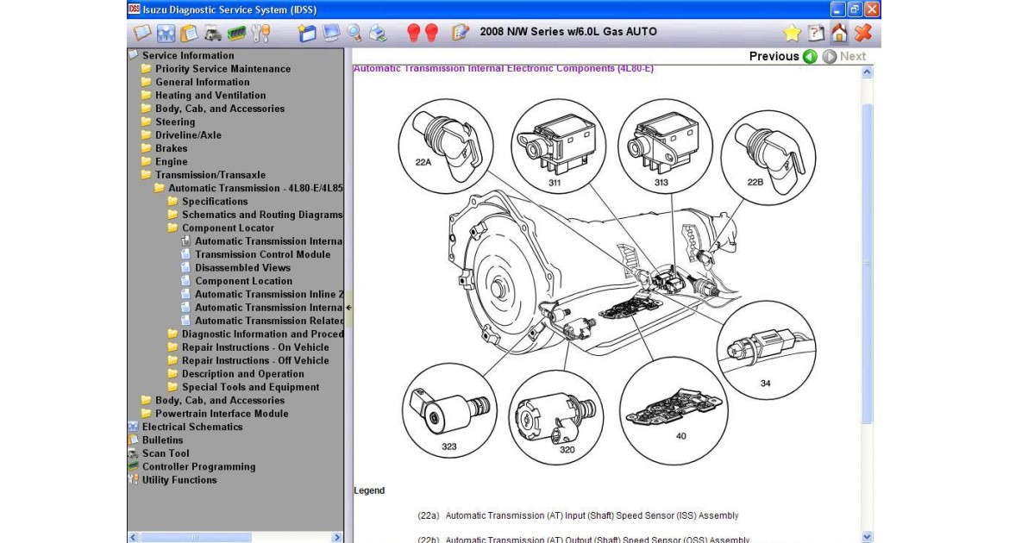
Task: Click the computer monitor toolbar icon
Action: point(331,32)
